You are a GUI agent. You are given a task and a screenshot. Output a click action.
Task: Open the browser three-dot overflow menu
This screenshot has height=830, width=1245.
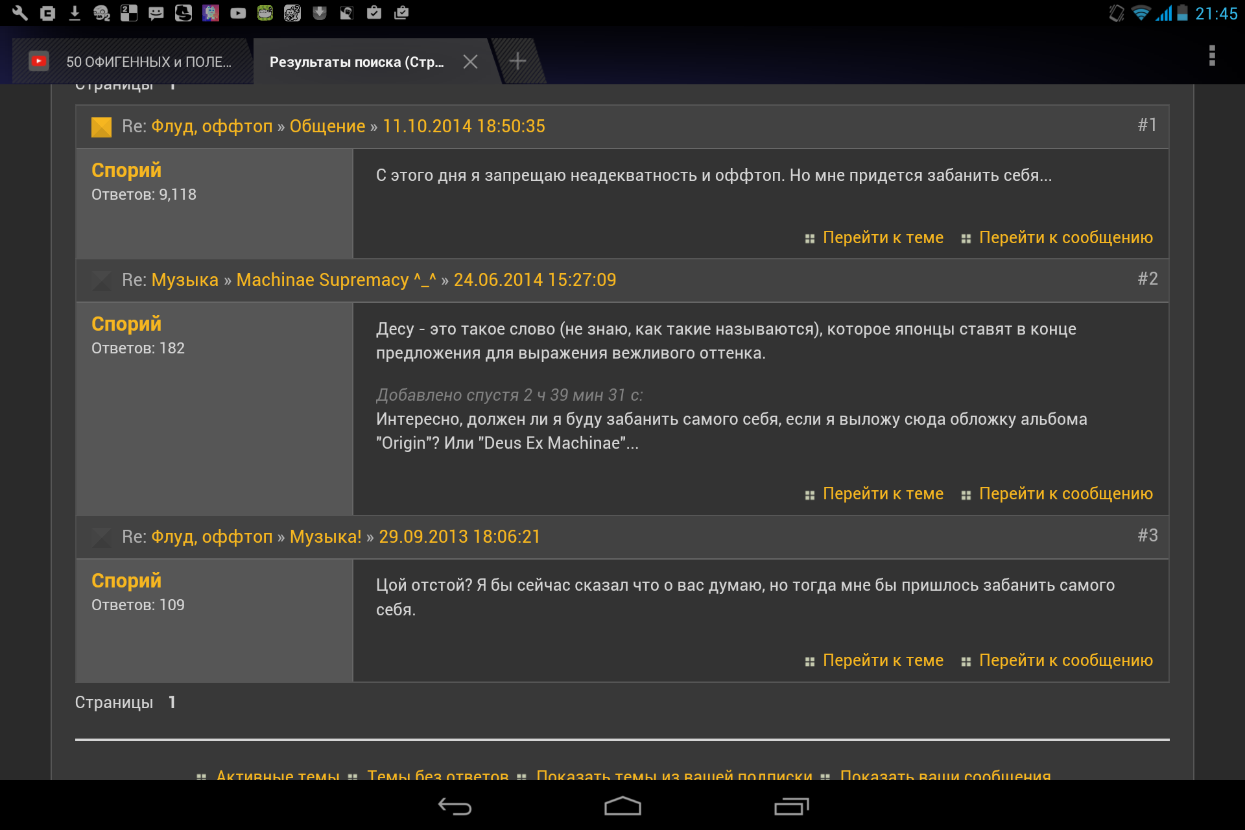tap(1212, 55)
